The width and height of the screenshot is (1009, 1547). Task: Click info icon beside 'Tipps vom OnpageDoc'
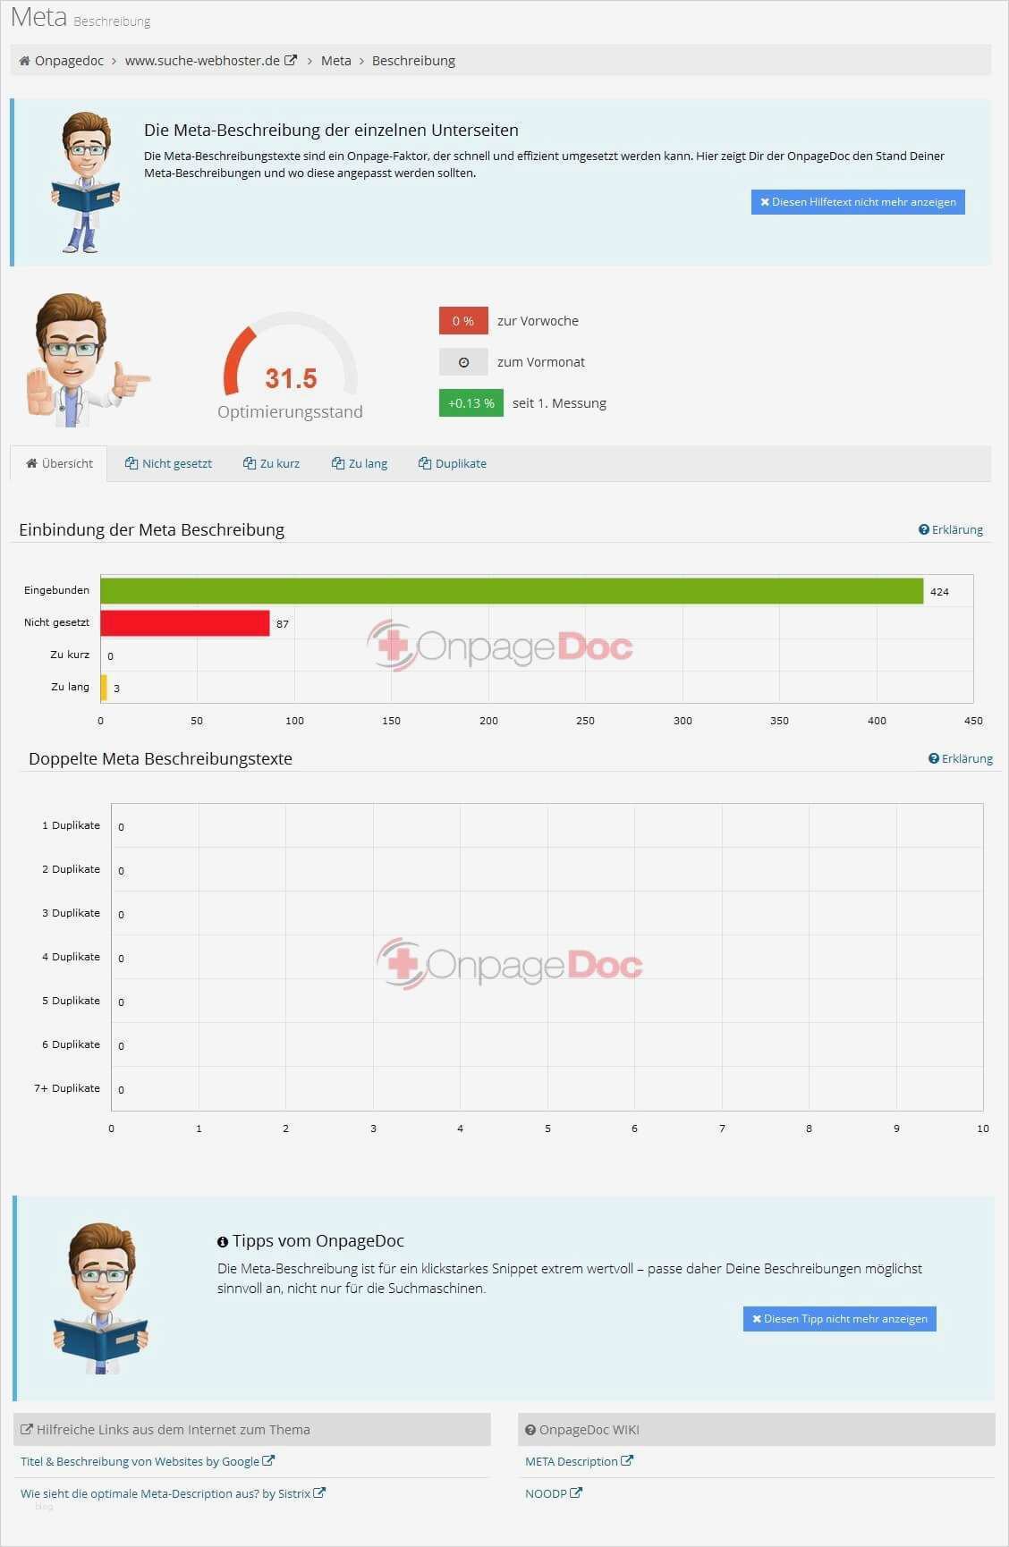click(223, 1242)
